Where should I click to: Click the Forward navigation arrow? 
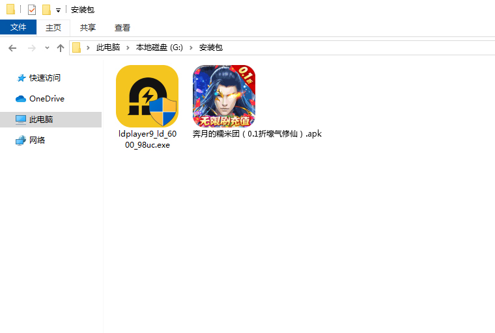coord(31,47)
